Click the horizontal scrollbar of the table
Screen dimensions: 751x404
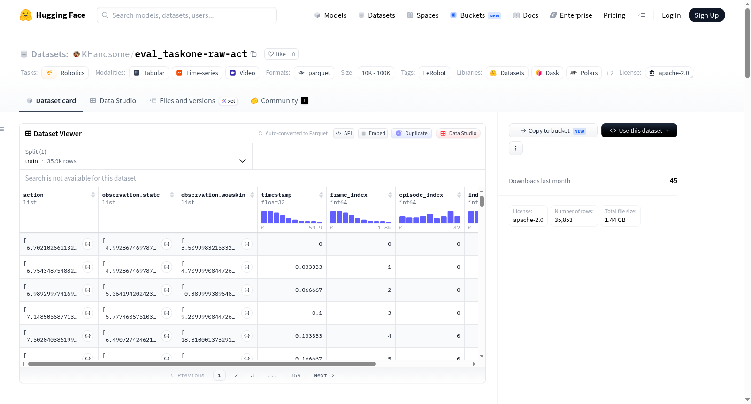pos(202,364)
